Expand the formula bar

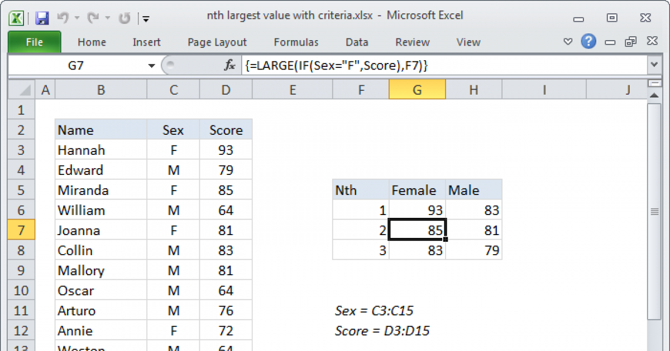click(654, 66)
